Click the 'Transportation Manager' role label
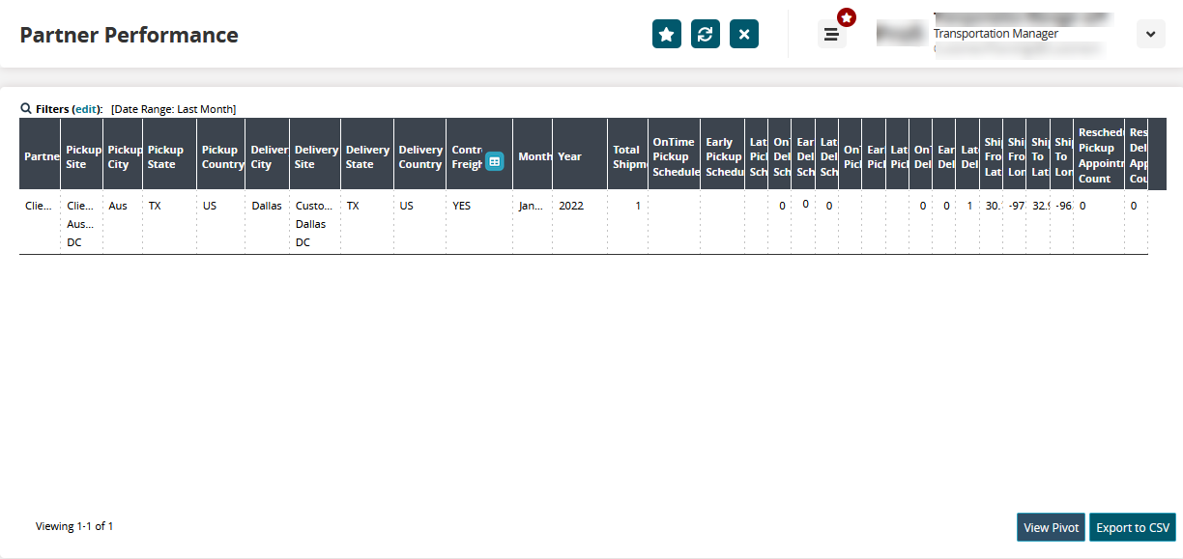The height and width of the screenshot is (559, 1183). (995, 34)
